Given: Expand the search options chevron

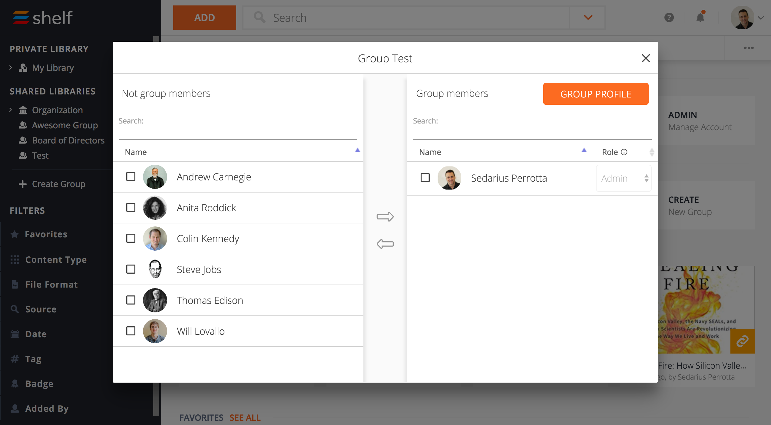Looking at the screenshot, I should 588,18.
